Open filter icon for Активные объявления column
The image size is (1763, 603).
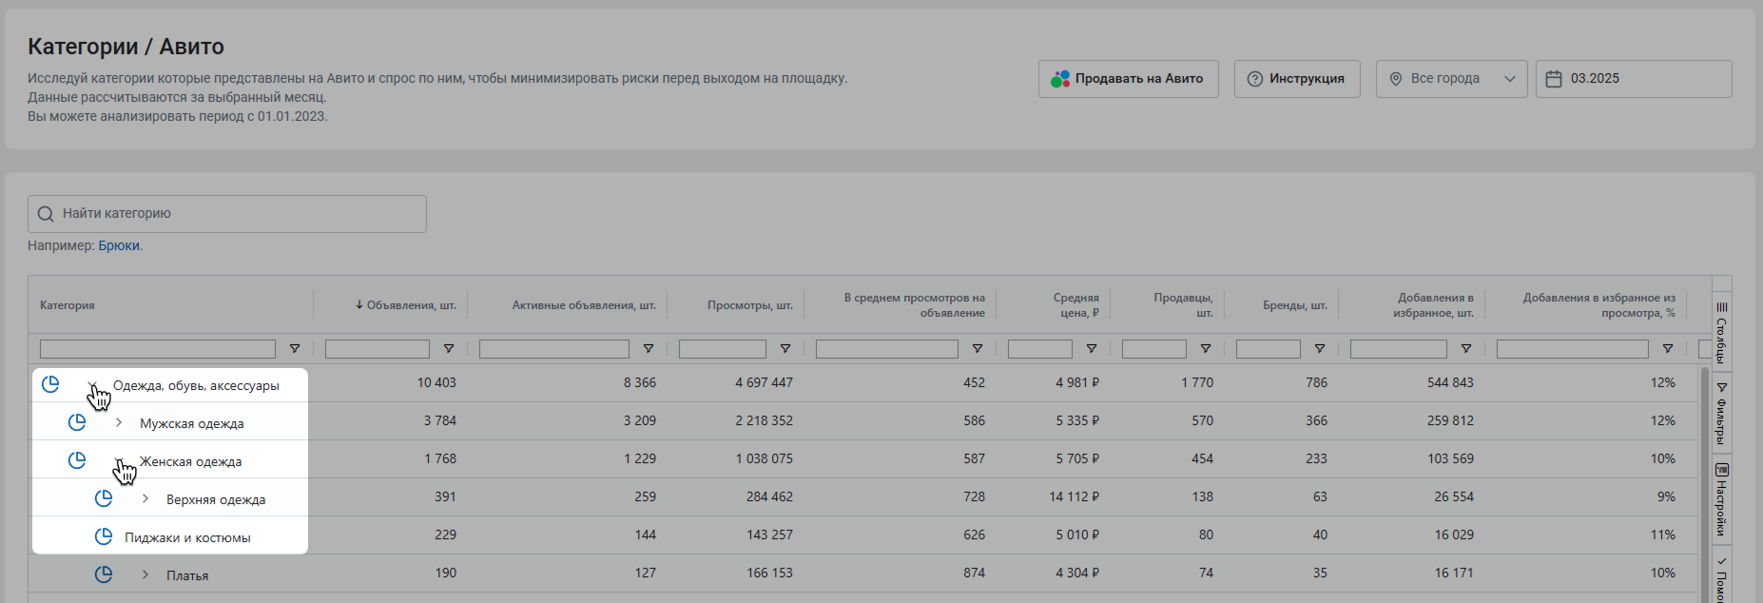(x=649, y=349)
